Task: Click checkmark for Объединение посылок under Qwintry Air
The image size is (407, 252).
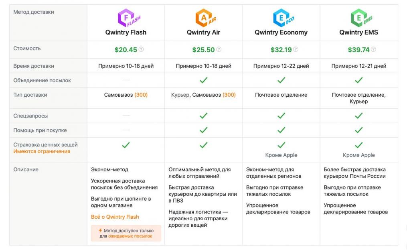Action: 204,80
